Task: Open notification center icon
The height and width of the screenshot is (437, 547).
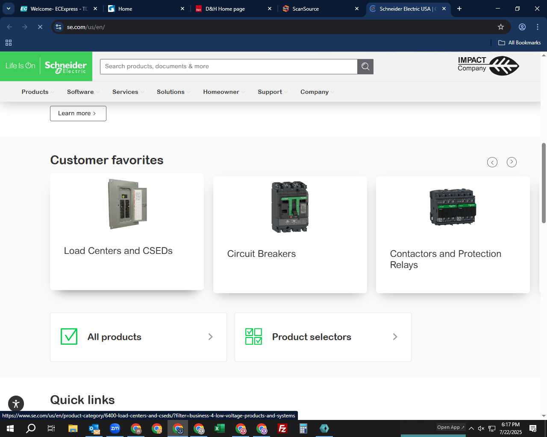Action: (x=533, y=428)
